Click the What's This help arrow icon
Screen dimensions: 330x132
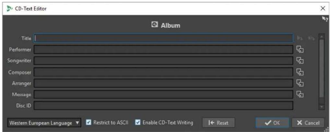325,19
